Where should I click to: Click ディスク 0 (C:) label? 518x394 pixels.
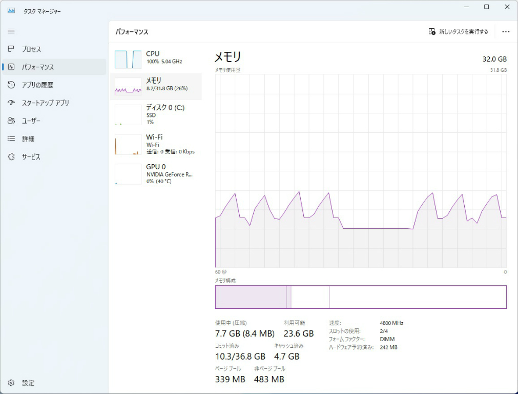click(x=165, y=108)
